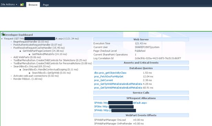Click the WebPart Events Offsets header
Image resolution: width=212 pixels, height=126 pixels.
coord(141,115)
